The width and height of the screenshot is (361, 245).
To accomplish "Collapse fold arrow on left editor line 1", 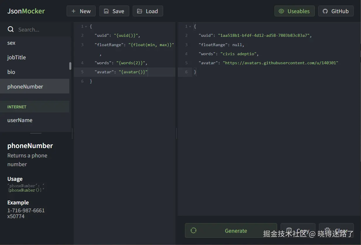I will pos(86,27).
